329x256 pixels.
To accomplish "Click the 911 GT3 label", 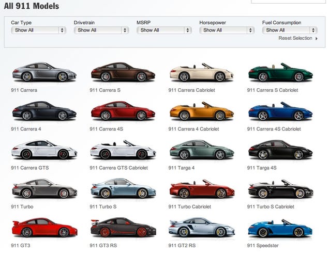I will (x=21, y=246).
